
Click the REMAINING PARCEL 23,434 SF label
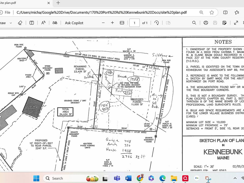(x=80, y=69)
